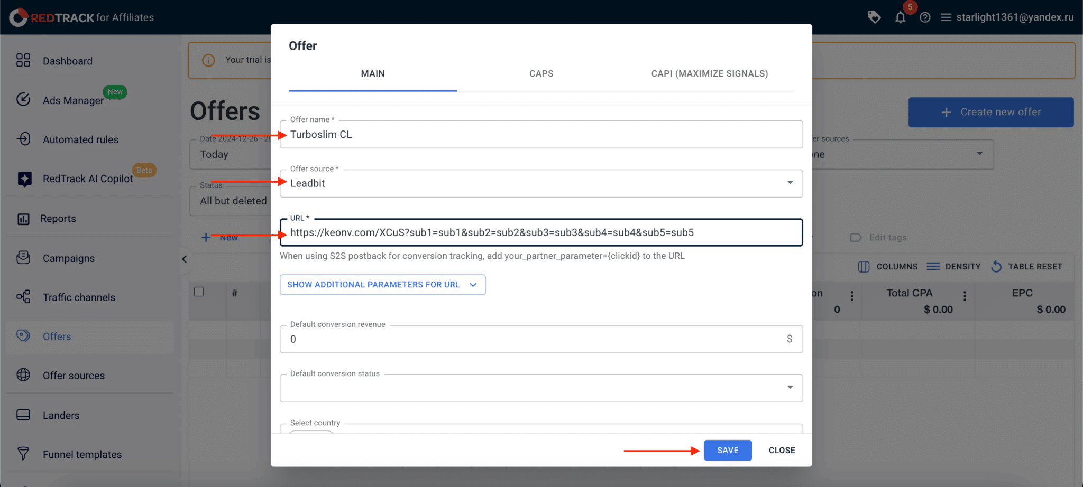Screen dimensions: 1083x487
Task: Open Landers in the sidebar
Action: (61, 416)
